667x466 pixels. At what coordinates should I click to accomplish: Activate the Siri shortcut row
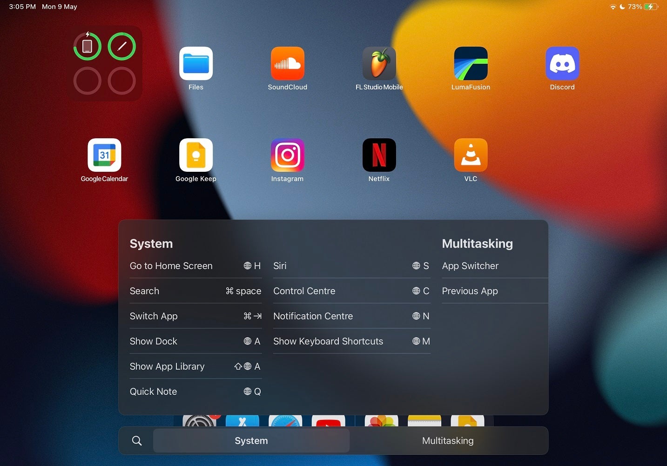pyautogui.click(x=351, y=266)
